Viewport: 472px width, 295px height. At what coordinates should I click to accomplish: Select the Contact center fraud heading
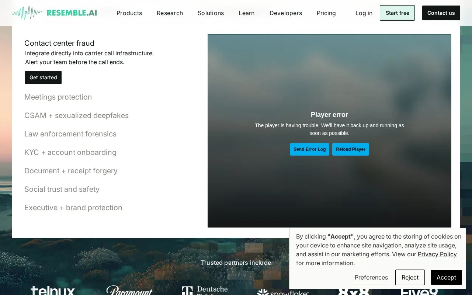(59, 43)
